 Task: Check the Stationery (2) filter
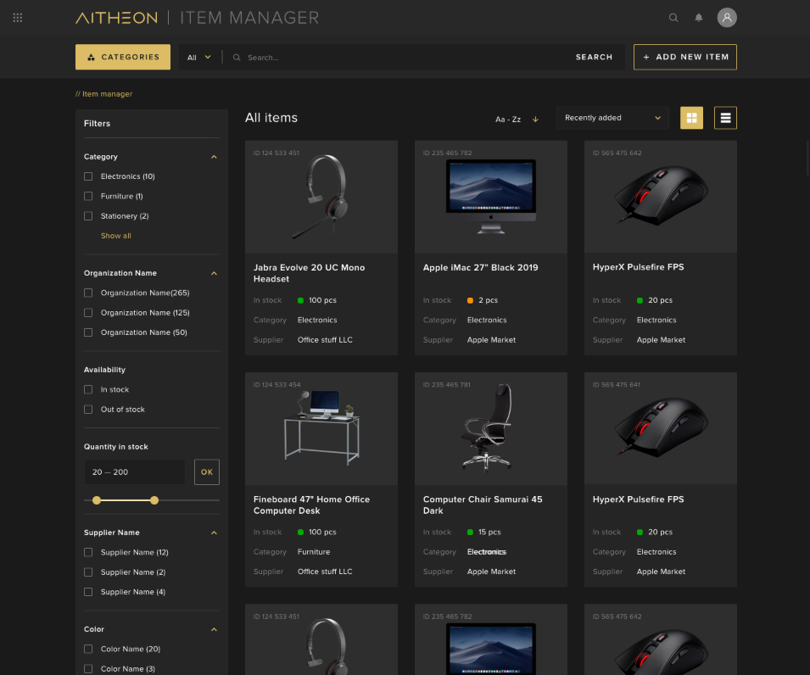pyautogui.click(x=88, y=216)
